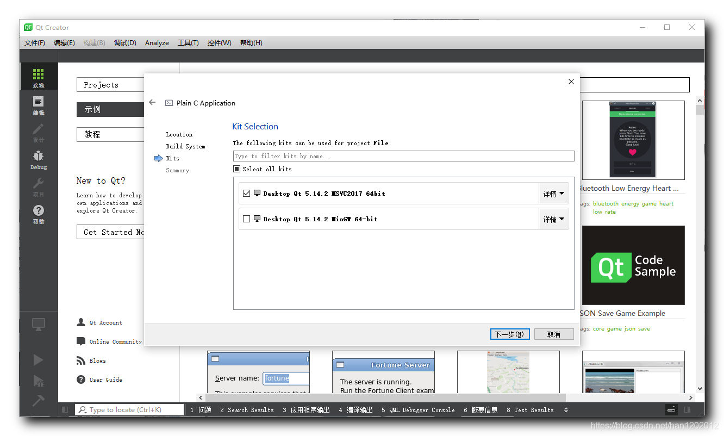
Task: Open the Blogs link
Action: (98, 360)
